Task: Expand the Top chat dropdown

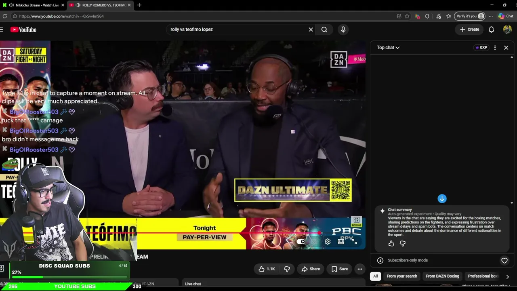Action: tap(388, 48)
